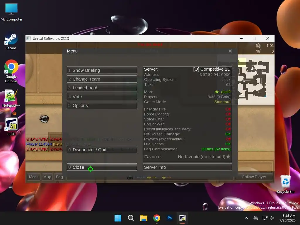Click the Voice Chat Off value
The height and width of the screenshot is (225, 300).
pyautogui.click(x=228, y=119)
